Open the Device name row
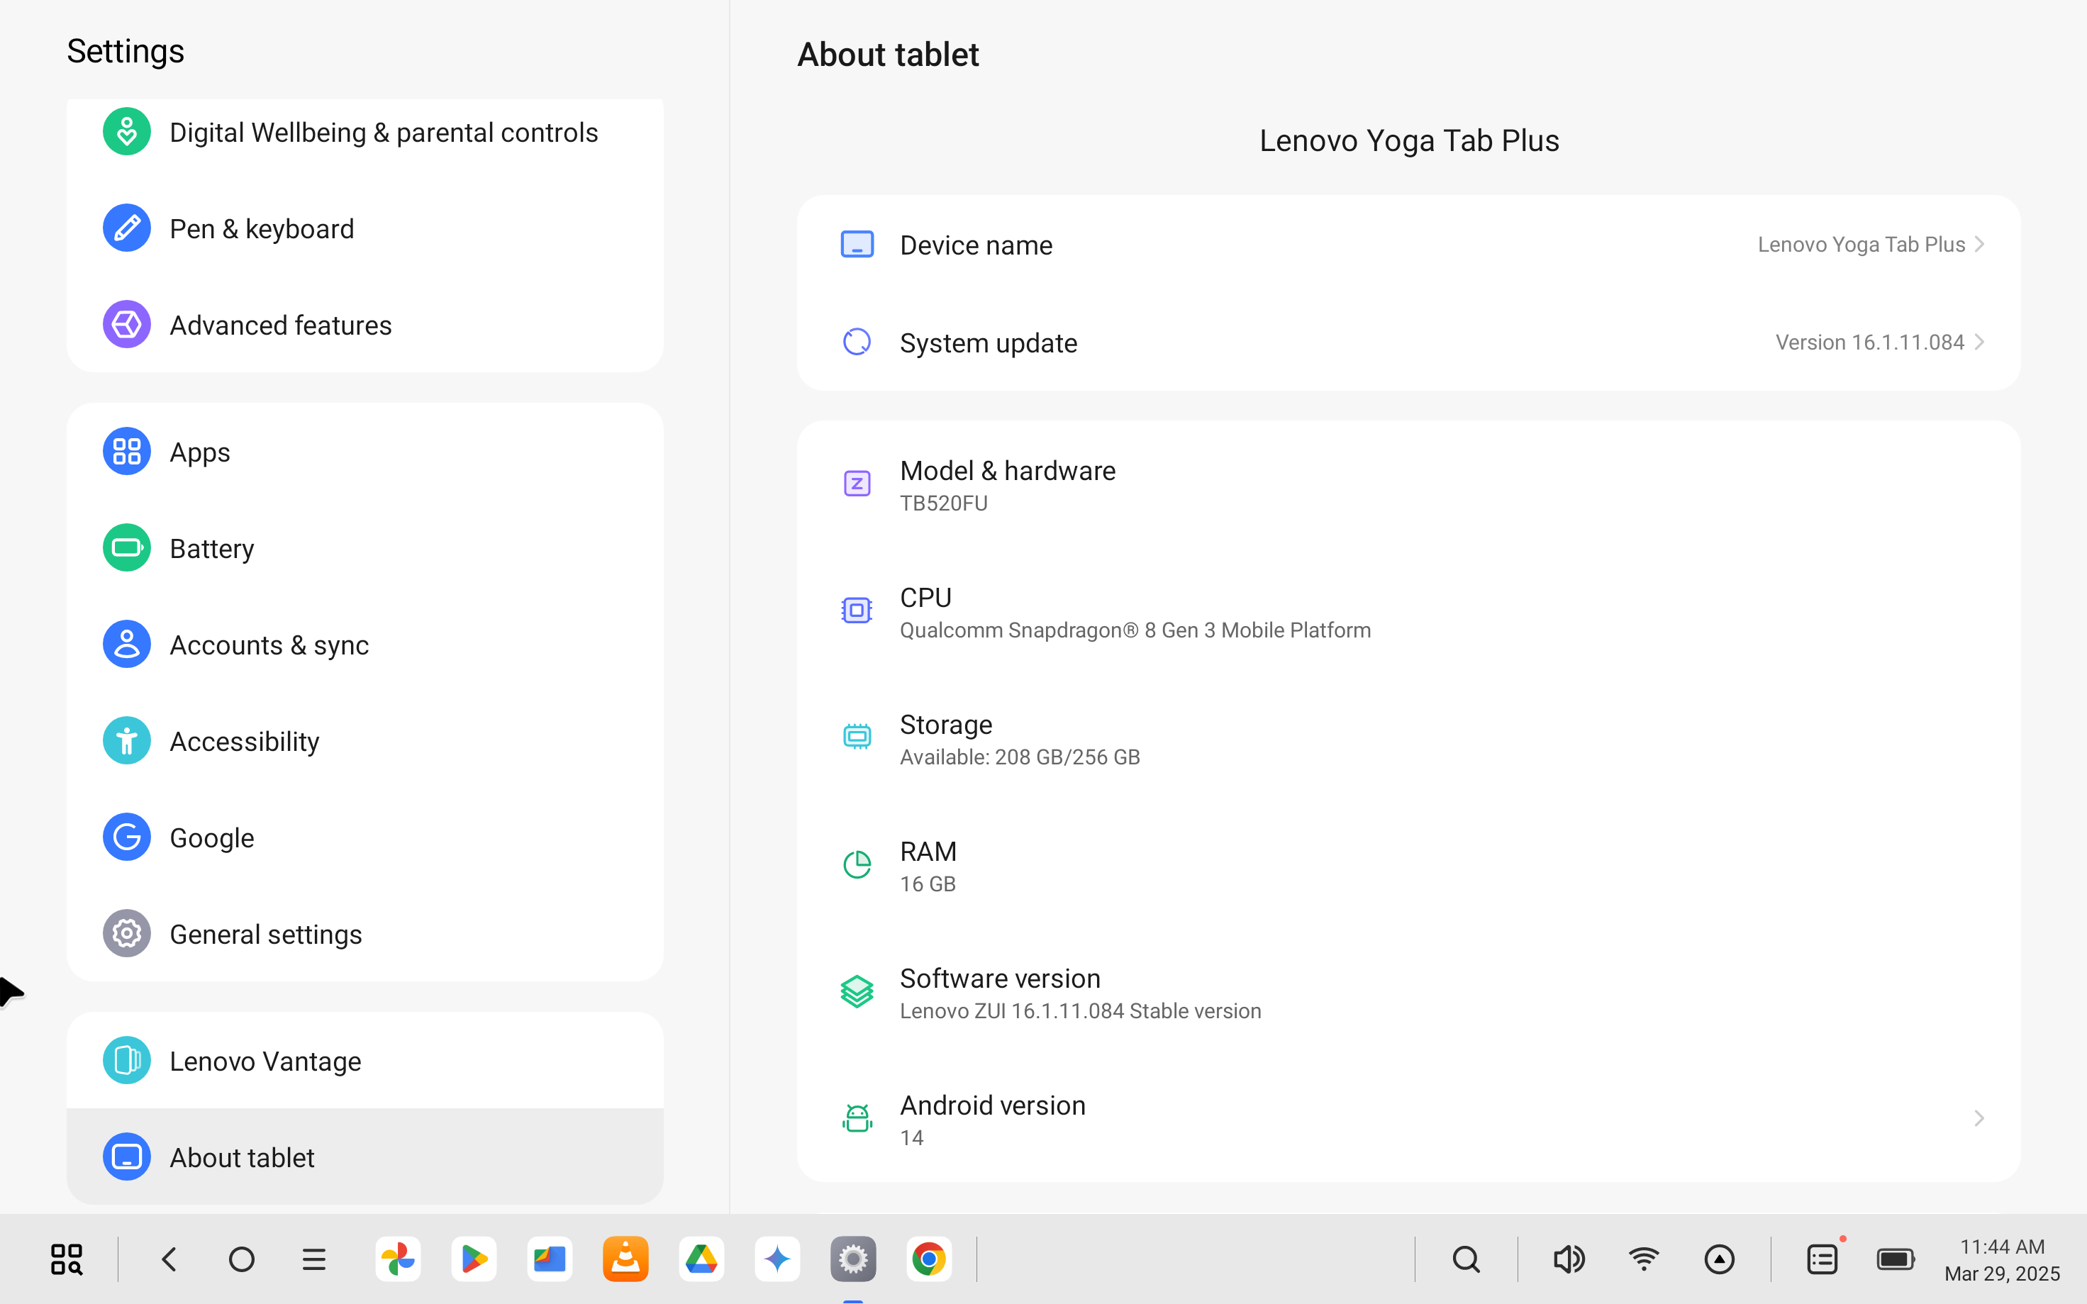The image size is (2087, 1304). (1408, 244)
